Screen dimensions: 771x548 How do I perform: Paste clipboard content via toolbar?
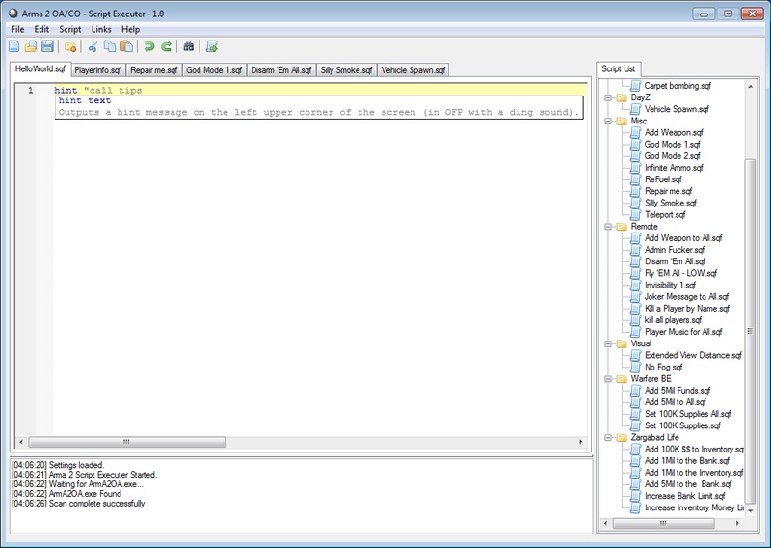pyautogui.click(x=126, y=46)
